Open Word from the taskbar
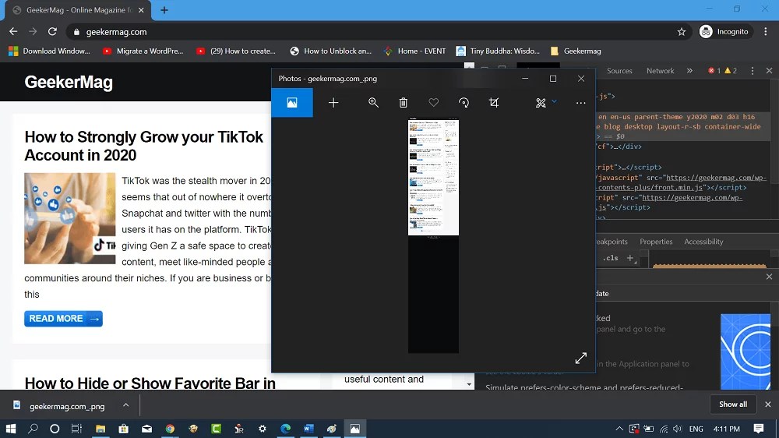Viewport: 779px width, 438px height. 308,429
